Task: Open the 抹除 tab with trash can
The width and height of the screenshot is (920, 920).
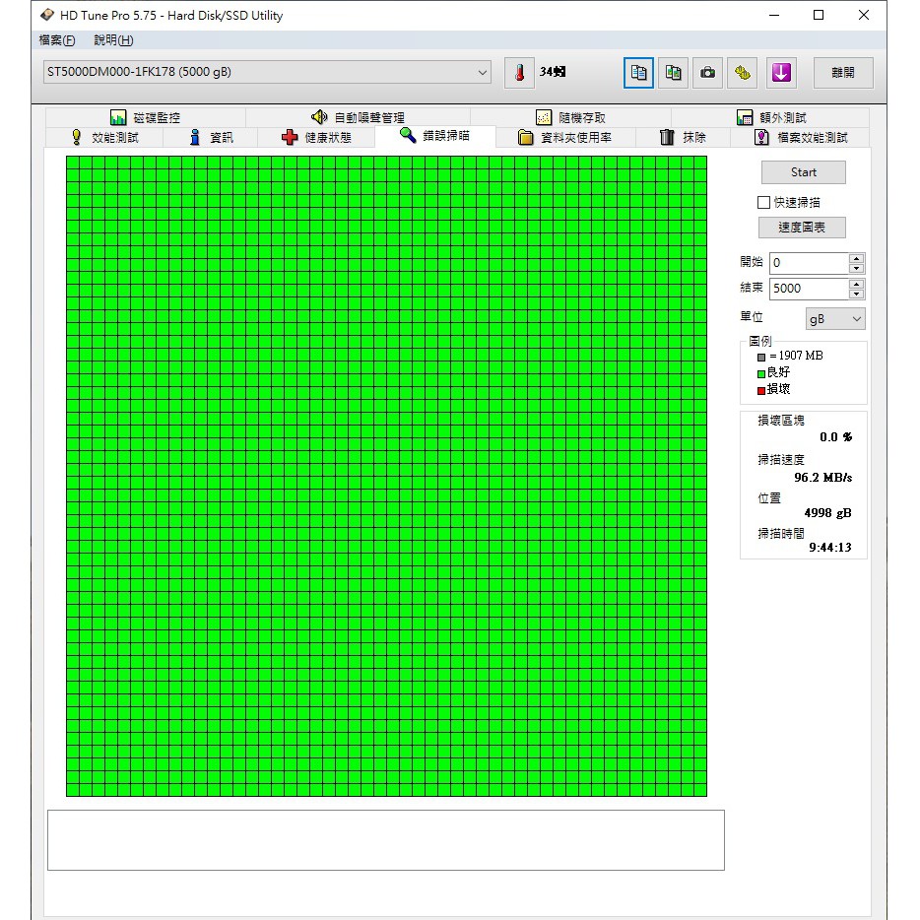Action: tap(683, 138)
